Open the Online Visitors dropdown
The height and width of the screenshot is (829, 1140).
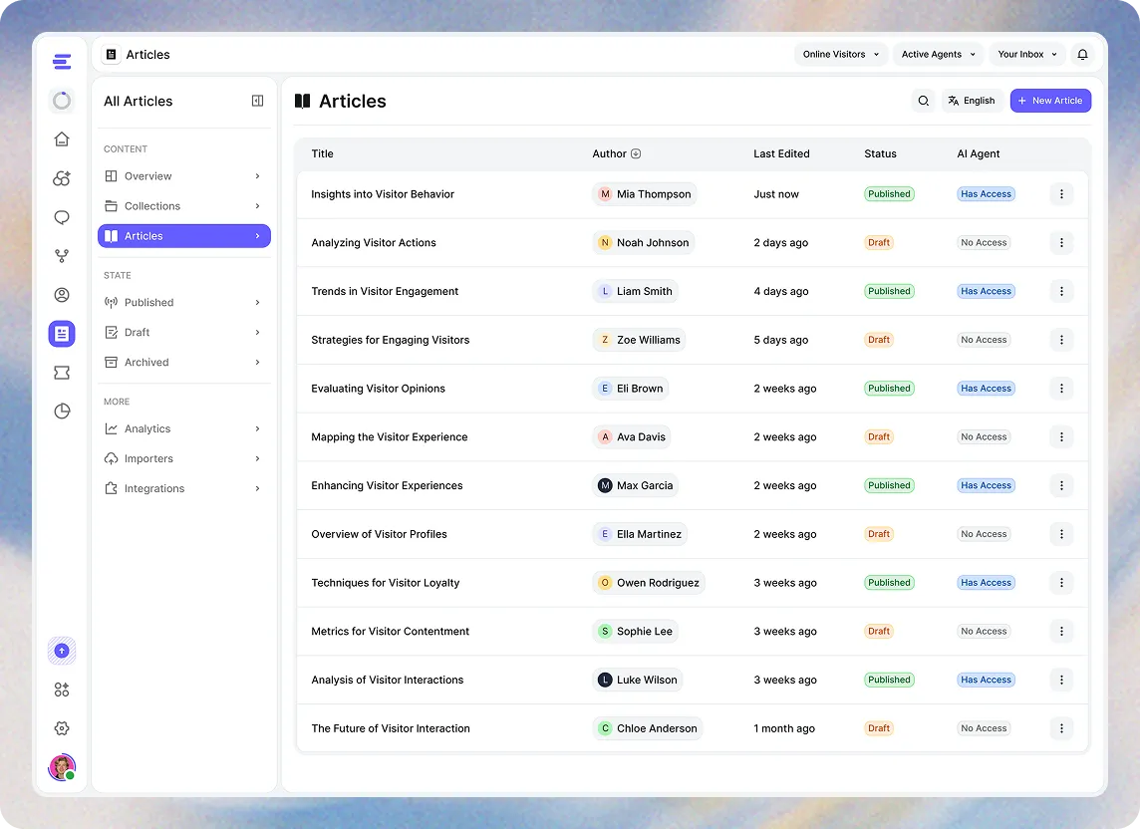coord(841,55)
